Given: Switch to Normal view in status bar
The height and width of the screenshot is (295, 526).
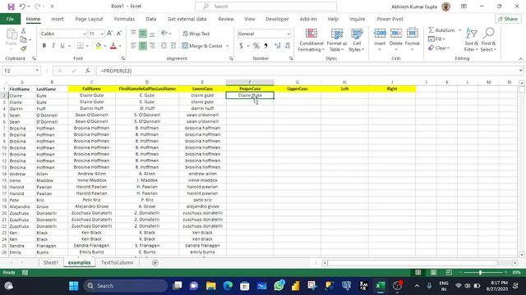Looking at the screenshot, I should (x=418, y=272).
